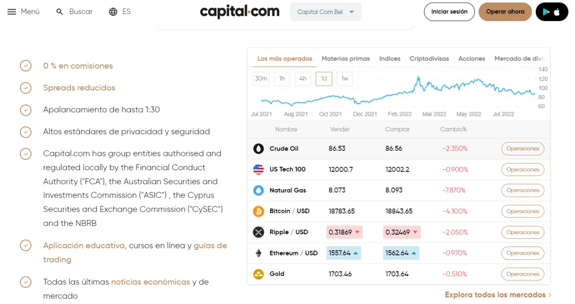The image size is (575, 304).
Task: Click the Ethereum sell price 1557.64
Action: click(345, 253)
